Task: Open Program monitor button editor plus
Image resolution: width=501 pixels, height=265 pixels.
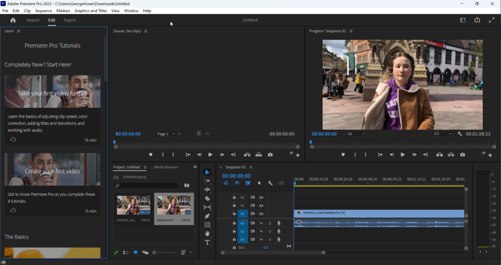Action: (490, 155)
